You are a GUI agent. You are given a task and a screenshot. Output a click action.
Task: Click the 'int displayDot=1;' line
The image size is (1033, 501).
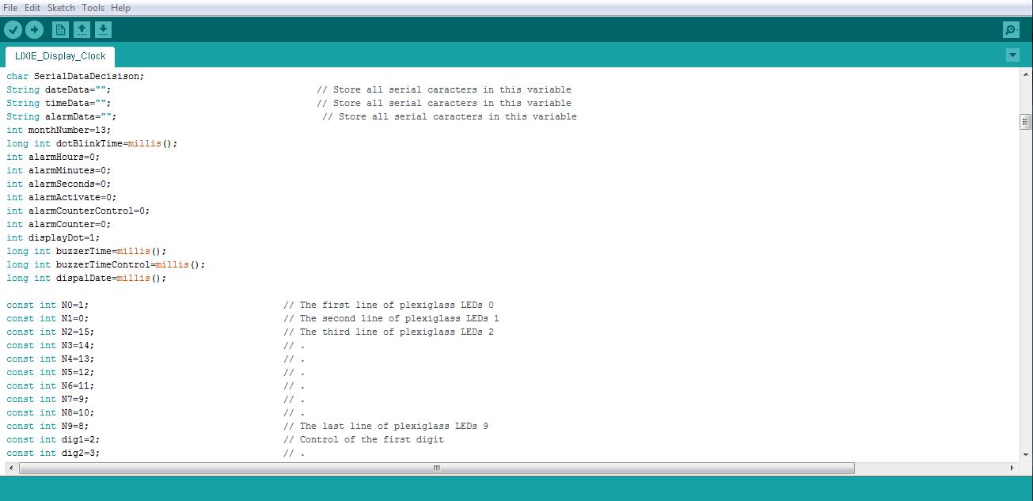[x=53, y=238]
